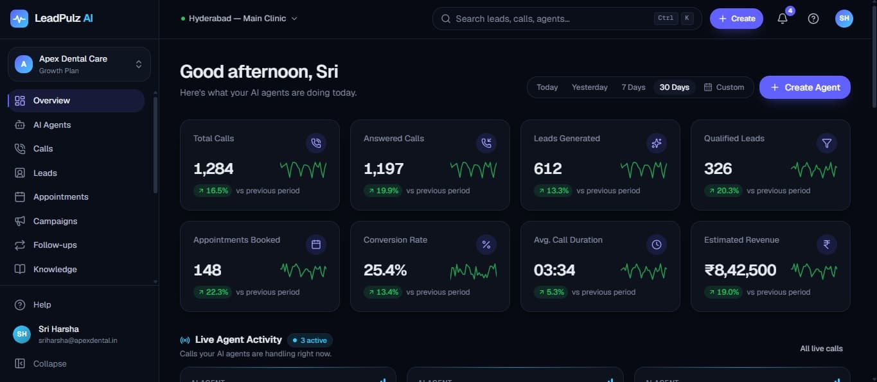Select the 30 Days time range
The width and height of the screenshot is (877, 382).
pyautogui.click(x=675, y=87)
